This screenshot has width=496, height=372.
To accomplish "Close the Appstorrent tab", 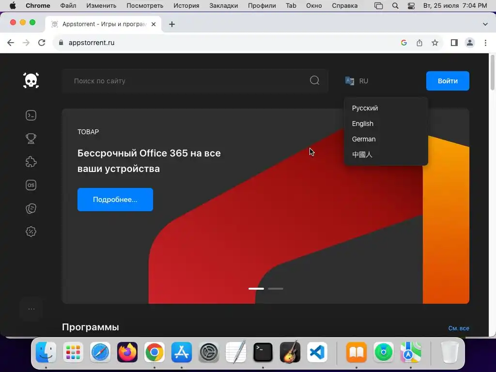I will pos(154,24).
